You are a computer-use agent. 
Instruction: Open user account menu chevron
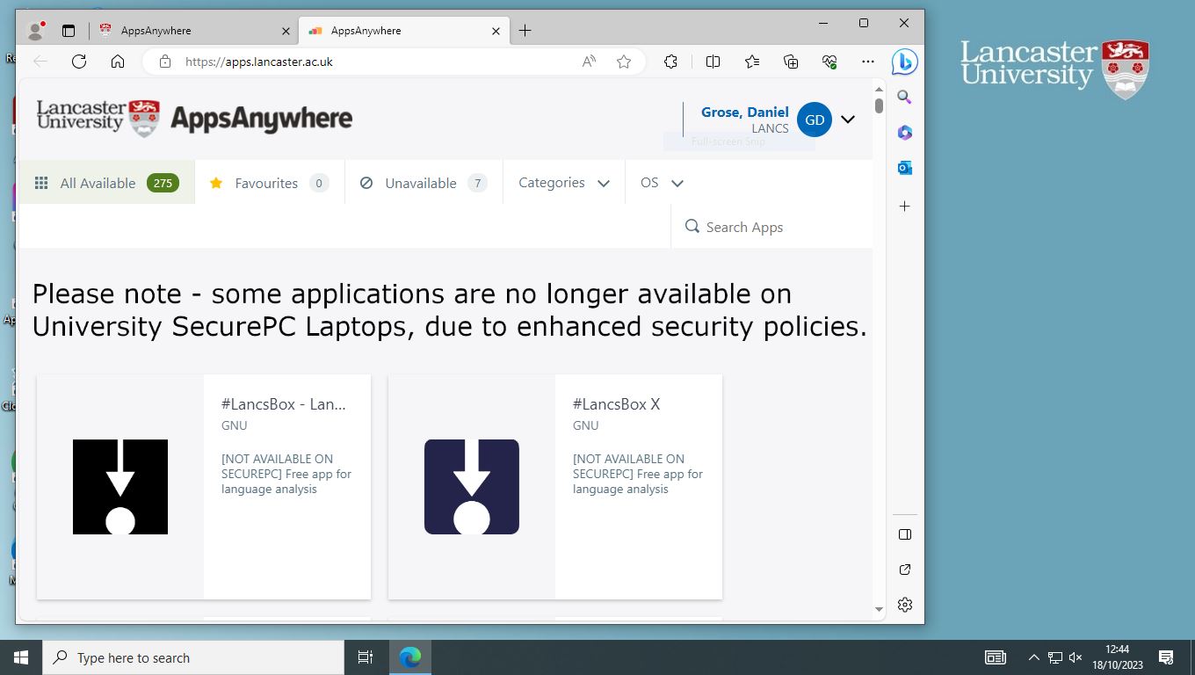pyautogui.click(x=848, y=120)
